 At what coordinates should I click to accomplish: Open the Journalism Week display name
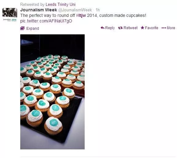[x=39, y=10]
